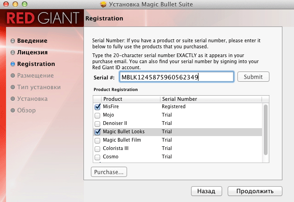The image size is (294, 202).
Task: Select the Colorista III checkbox
Action: click(x=97, y=149)
